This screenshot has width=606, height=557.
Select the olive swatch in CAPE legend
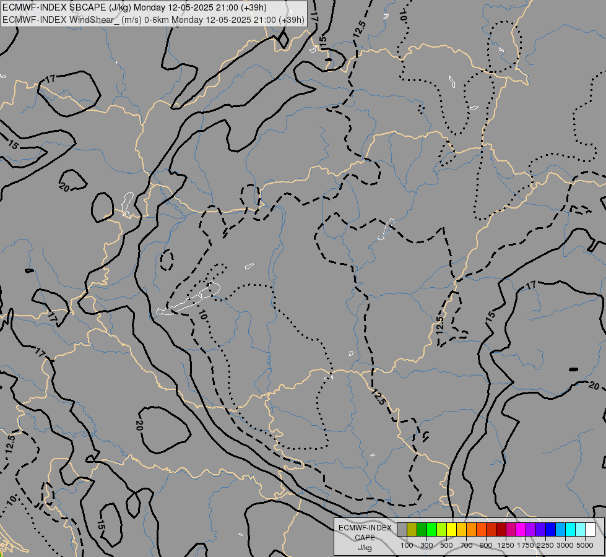(412, 530)
